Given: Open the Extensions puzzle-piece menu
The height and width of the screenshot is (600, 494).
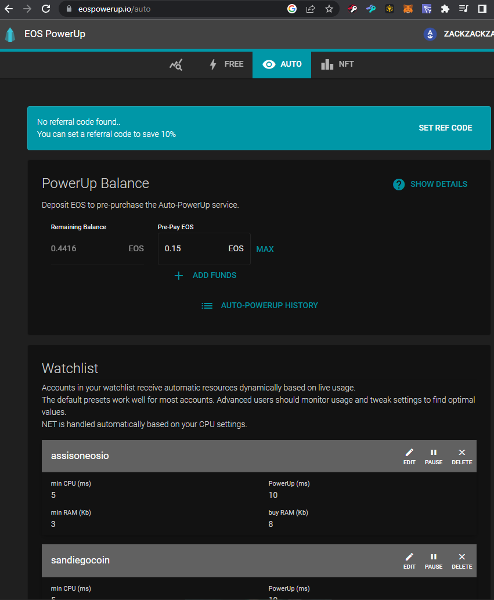Looking at the screenshot, I should pyautogui.click(x=445, y=9).
